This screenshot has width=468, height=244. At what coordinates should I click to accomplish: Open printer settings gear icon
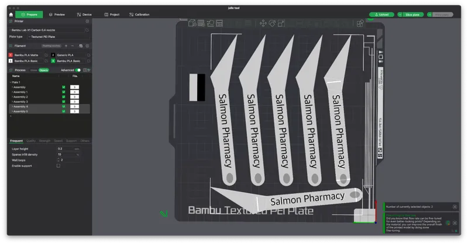pyautogui.click(x=87, y=21)
